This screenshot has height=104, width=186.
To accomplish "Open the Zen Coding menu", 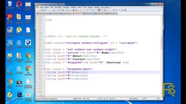I will [x=105, y=8].
